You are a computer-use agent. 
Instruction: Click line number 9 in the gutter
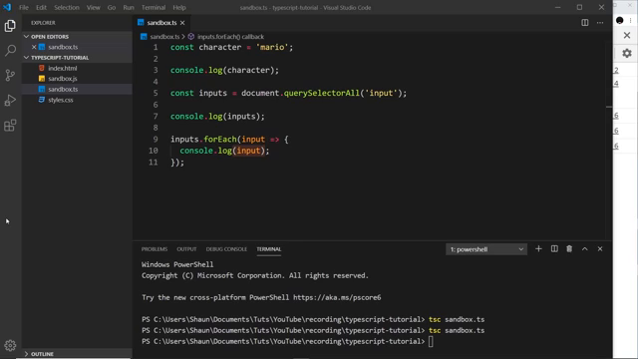(156, 140)
